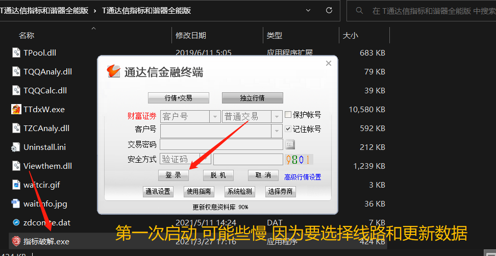Click the 取消 cancel button
The width and height of the screenshot is (496, 256).
point(263,175)
